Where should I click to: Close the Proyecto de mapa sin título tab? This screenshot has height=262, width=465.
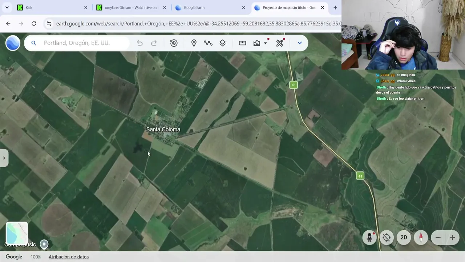(x=322, y=8)
